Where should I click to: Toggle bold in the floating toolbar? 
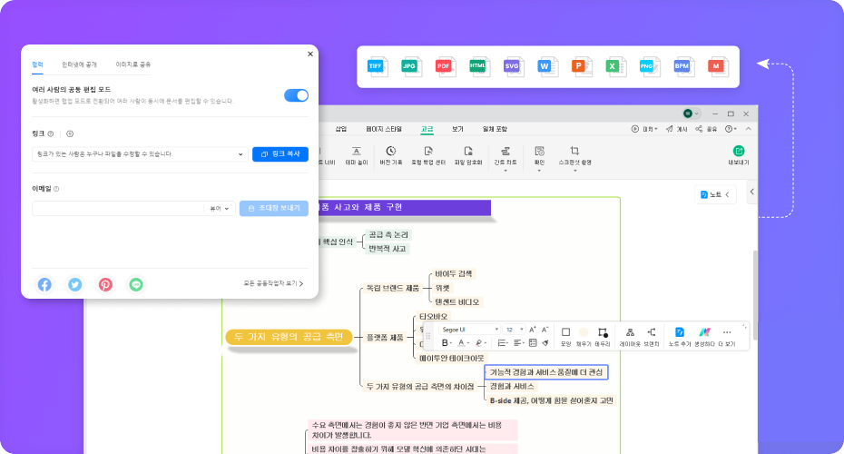pyautogui.click(x=446, y=343)
